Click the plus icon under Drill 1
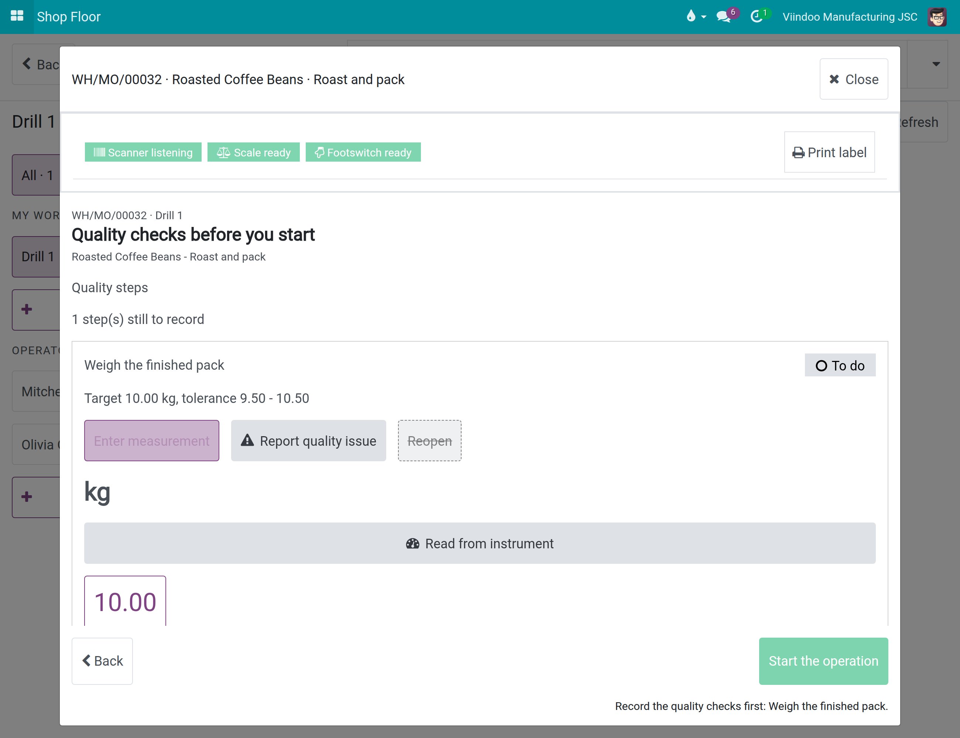960x738 pixels. tap(26, 309)
